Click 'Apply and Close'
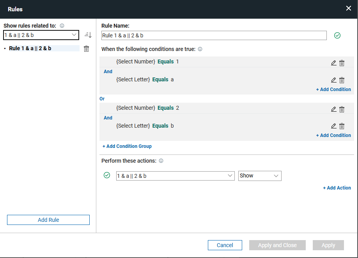Viewport: 358px width, 258px height. click(277, 245)
